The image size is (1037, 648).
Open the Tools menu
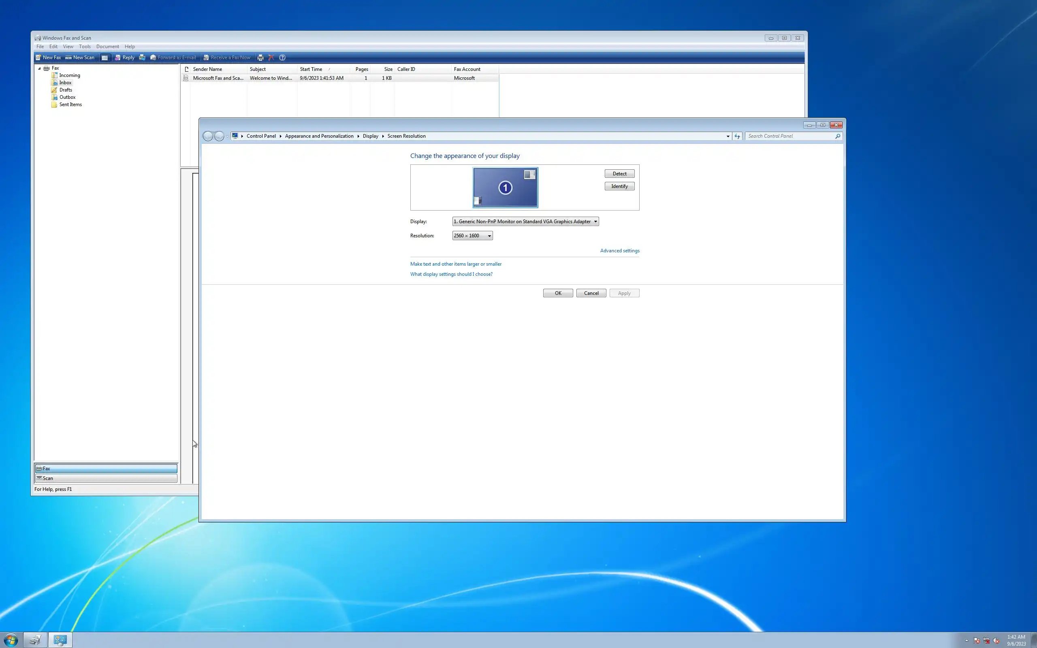84,46
